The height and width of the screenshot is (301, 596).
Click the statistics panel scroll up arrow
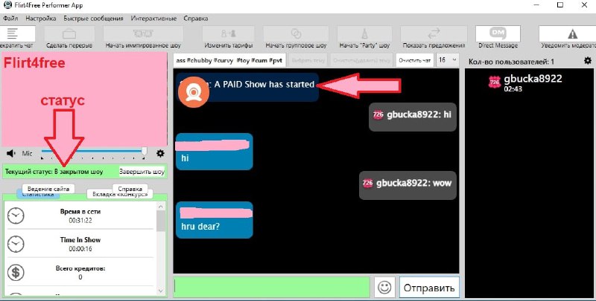(x=161, y=207)
